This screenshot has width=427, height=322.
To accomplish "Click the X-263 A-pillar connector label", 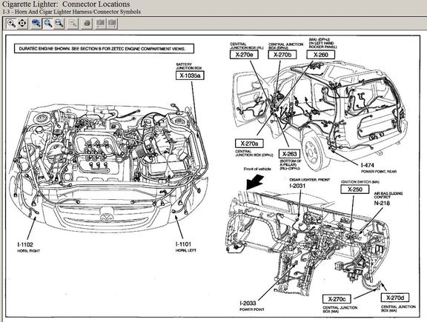I will point(289,154).
